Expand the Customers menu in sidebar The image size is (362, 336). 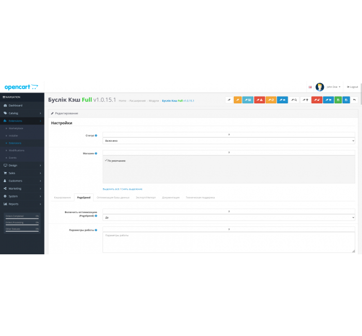point(22,181)
